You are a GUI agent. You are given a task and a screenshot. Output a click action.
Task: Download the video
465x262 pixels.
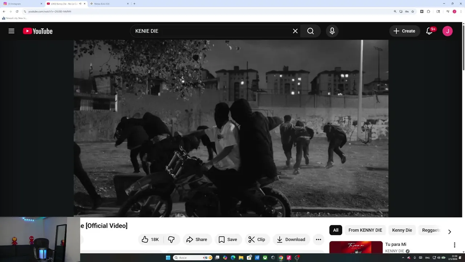tap(291, 239)
